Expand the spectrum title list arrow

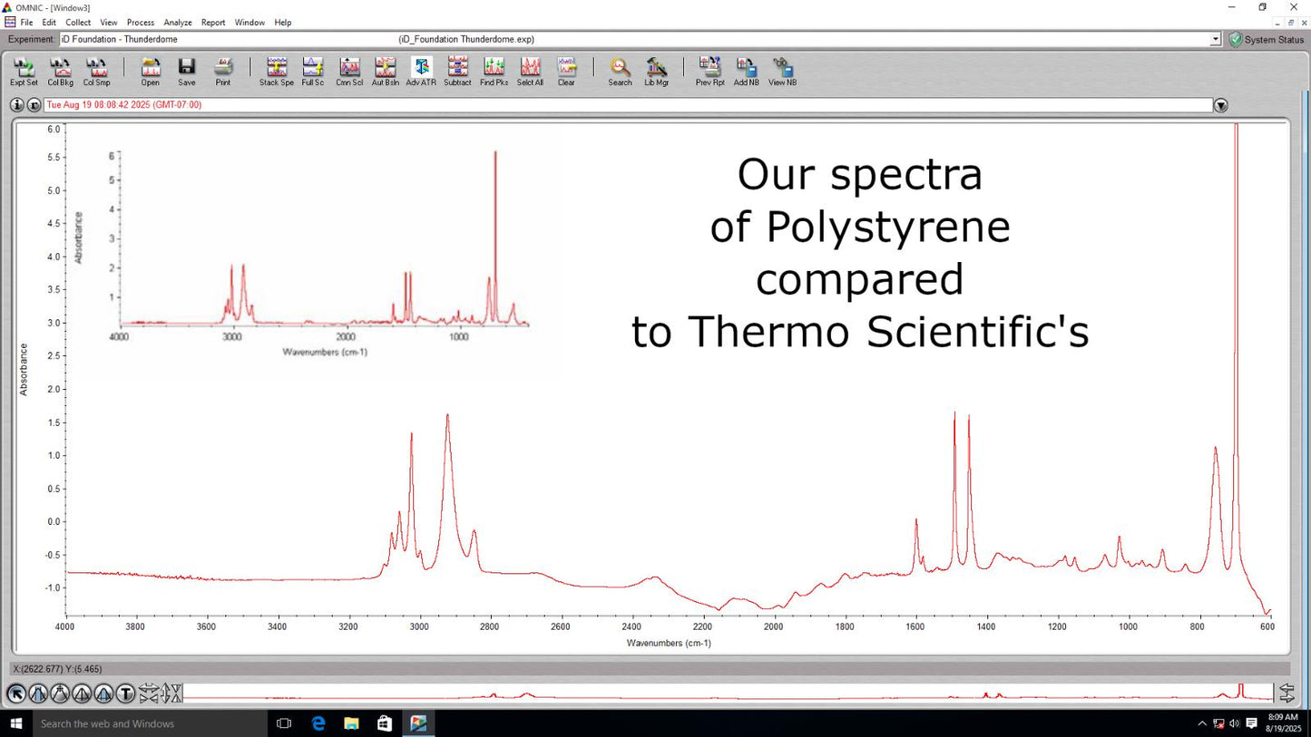click(x=1221, y=106)
